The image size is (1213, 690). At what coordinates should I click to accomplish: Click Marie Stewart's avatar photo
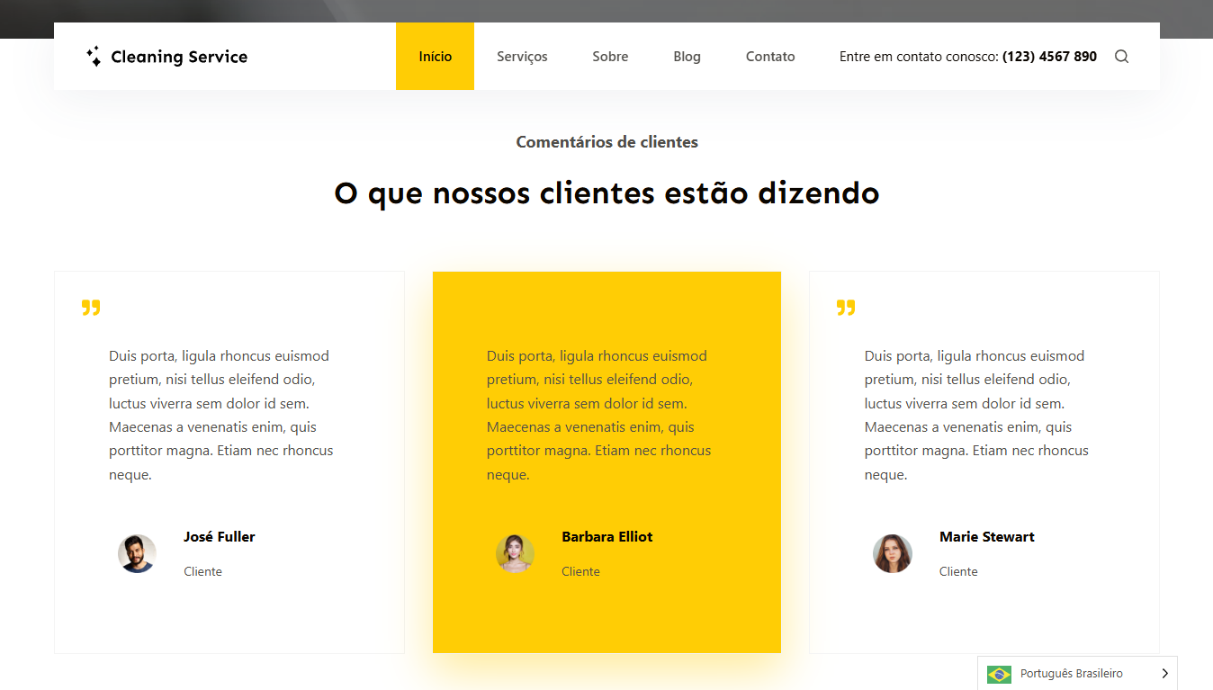pos(892,553)
